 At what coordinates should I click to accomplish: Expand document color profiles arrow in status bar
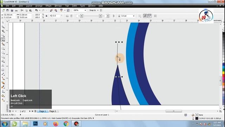tap(94, 118)
